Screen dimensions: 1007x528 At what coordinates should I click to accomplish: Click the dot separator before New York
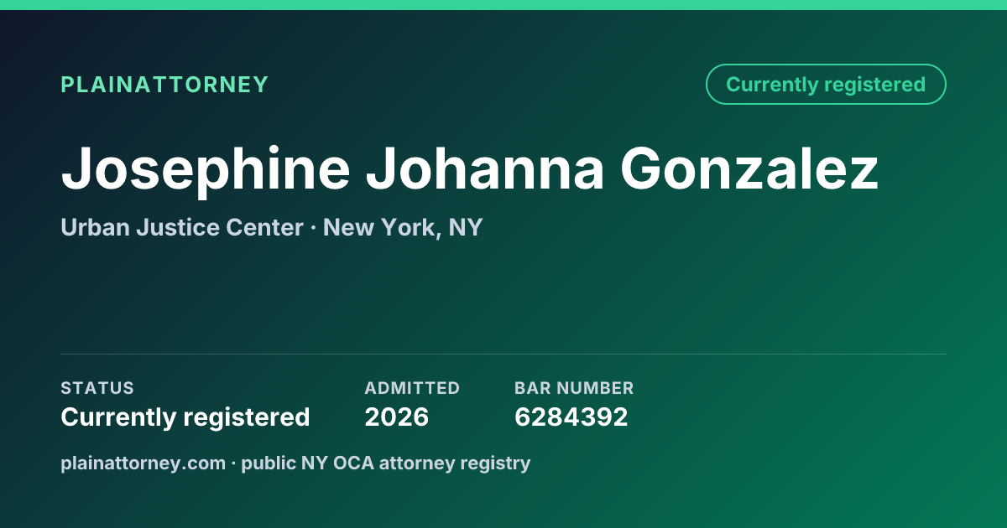(313, 227)
